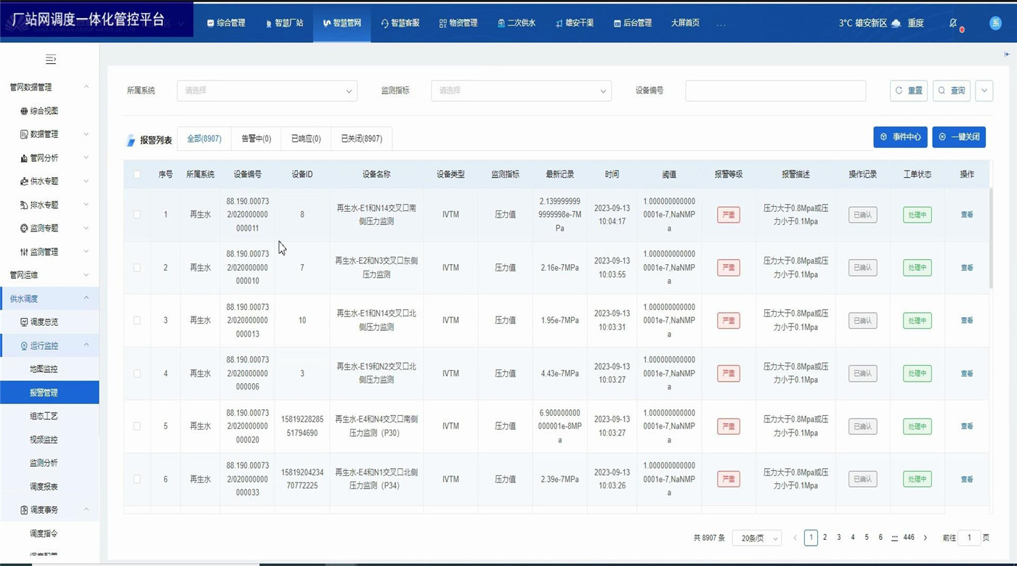
Task: Click the 调度总览 sidebar icon
Action: click(24, 322)
